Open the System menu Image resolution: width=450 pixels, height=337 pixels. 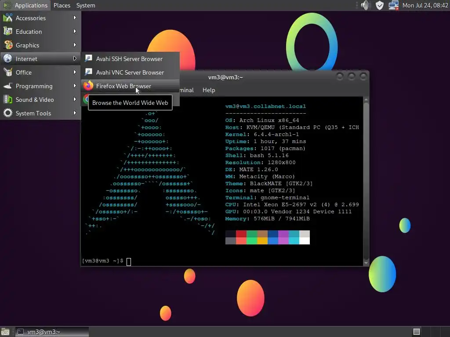(x=86, y=5)
